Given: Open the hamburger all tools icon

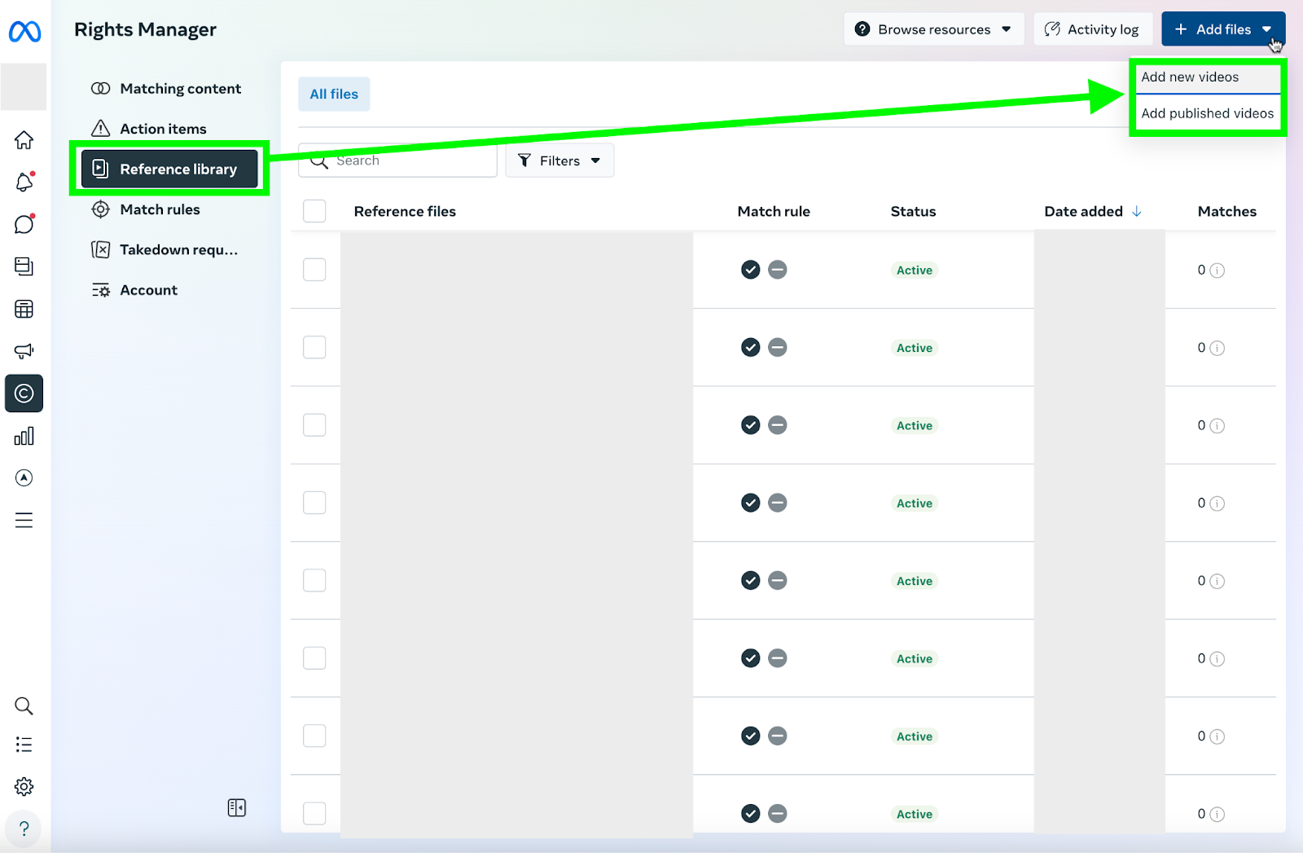Looking at the screenshot, I should coord(24,520).
